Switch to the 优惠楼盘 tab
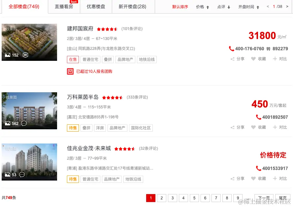 (96, 7)
